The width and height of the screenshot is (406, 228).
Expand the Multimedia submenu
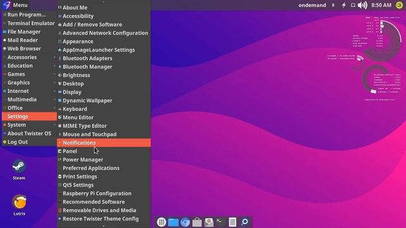click(x=29, y=99)
